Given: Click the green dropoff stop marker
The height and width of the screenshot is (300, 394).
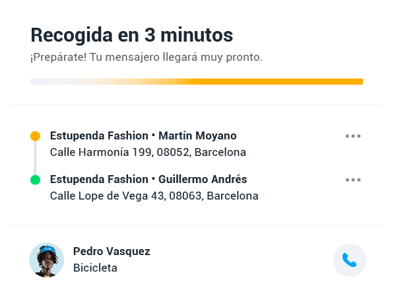Looking at the screenshot, I should 35,180.
